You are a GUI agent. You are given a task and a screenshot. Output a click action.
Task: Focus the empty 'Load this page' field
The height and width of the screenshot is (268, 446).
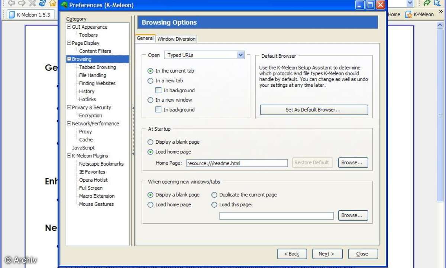click(x=277, y=216)
